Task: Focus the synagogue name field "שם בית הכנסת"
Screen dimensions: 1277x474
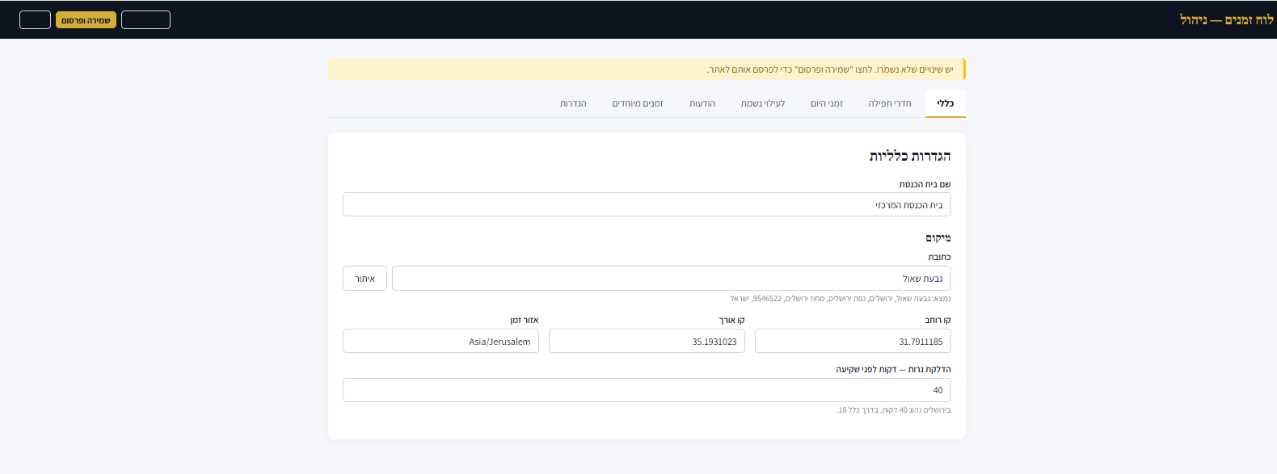Action: (x=647, y=205)
